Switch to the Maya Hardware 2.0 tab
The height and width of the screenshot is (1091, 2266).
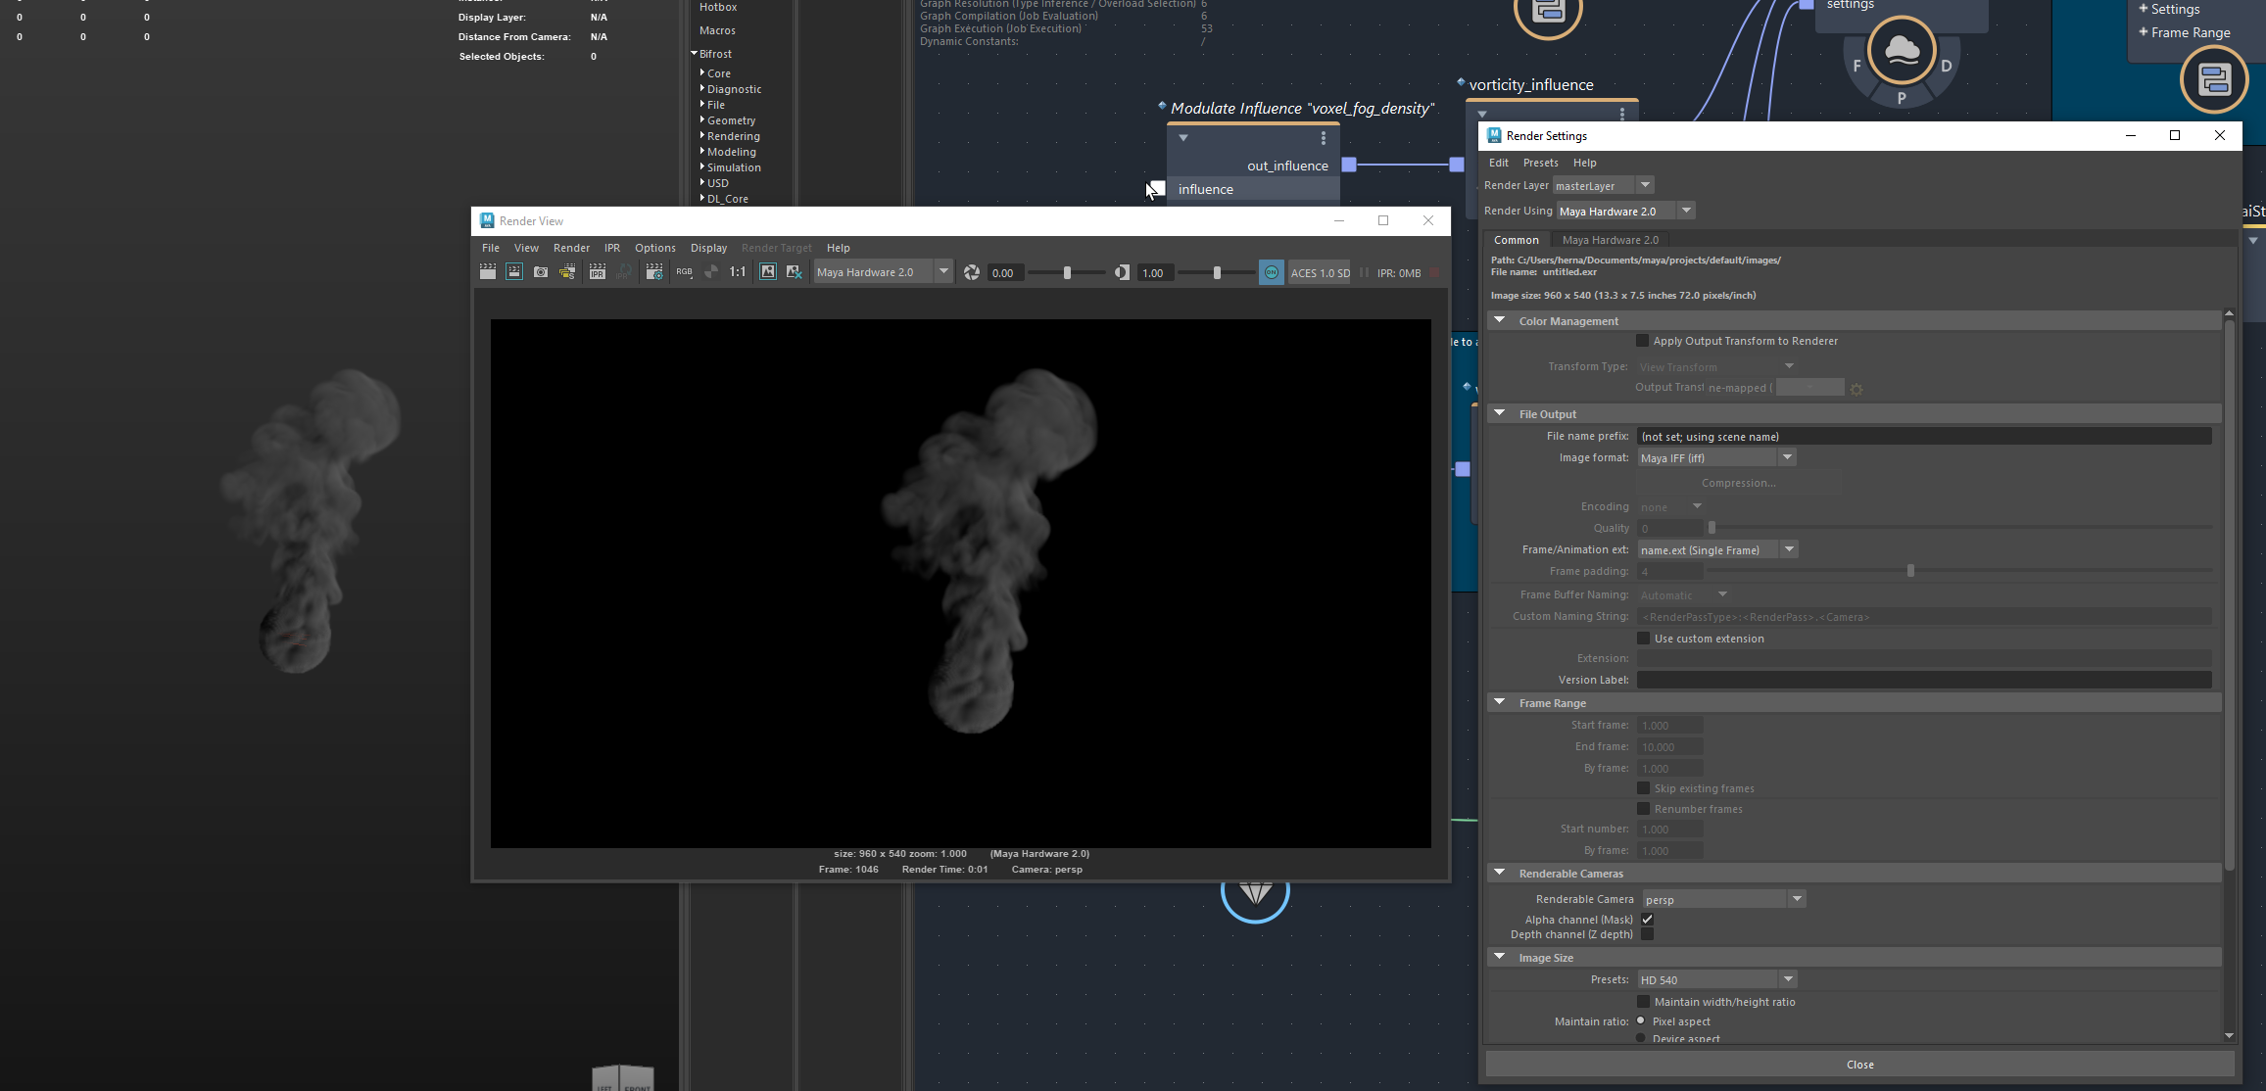coord(1610,239)
